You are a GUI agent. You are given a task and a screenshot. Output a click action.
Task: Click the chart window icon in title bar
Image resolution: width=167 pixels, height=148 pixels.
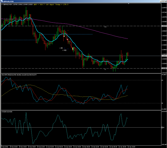pos(2,1)
